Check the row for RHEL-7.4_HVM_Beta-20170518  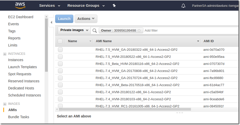point(60,85)
